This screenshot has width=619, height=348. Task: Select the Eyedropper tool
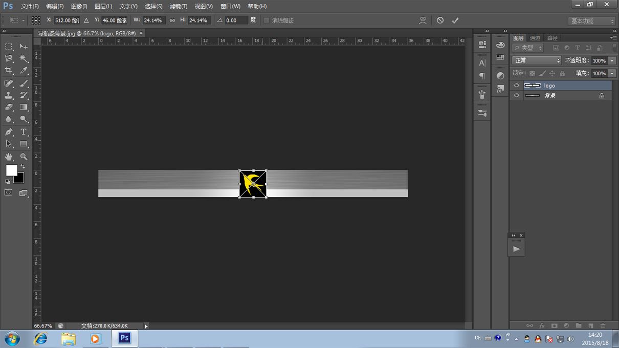tap(24, 71)
